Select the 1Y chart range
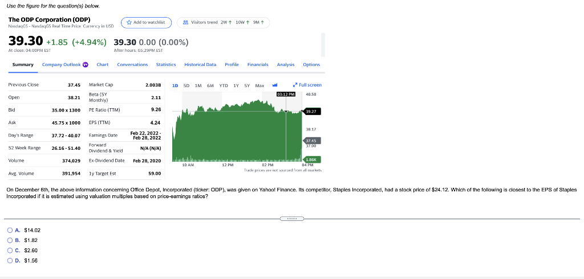This screenshot has width=584, height=279. pos(236,85)
